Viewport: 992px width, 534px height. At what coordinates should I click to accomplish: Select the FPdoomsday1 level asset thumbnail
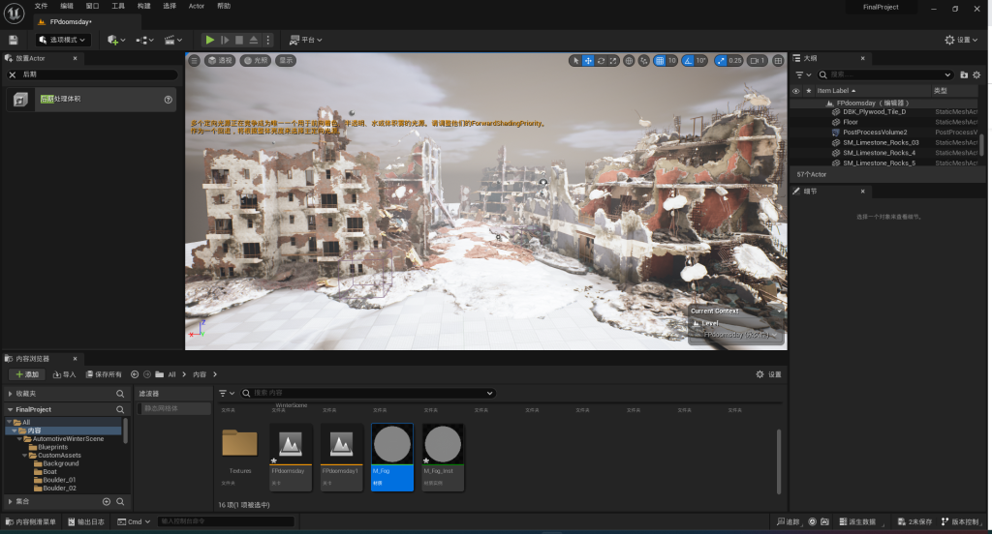tap(342, 457)
